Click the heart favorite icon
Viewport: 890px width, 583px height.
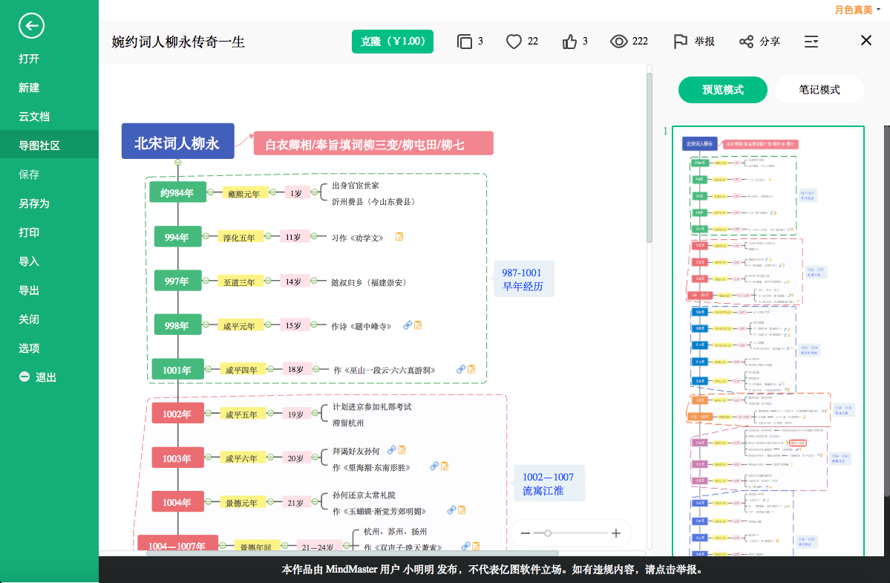point(514,42)
